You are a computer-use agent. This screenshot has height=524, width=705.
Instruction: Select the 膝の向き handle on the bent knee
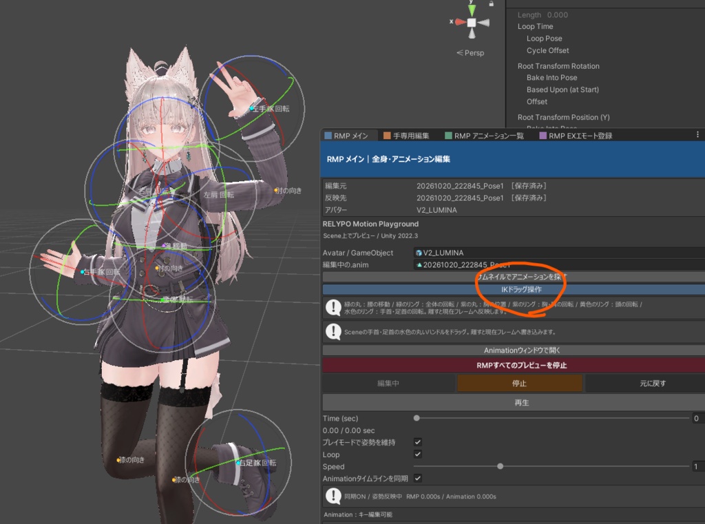point(118,460)
